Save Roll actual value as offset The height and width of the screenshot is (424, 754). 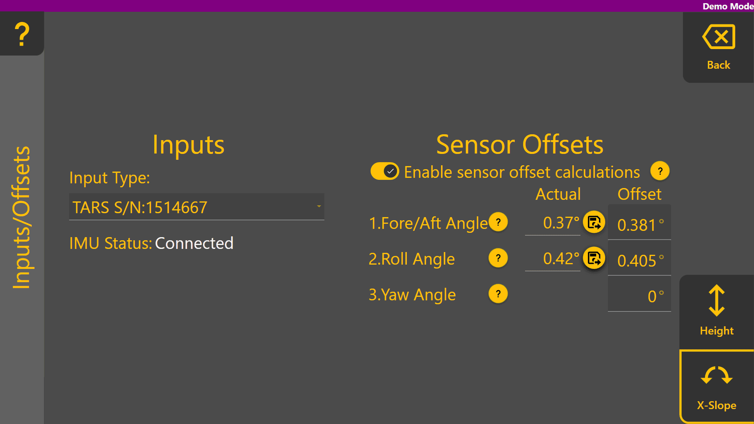(x=594, y=258)
